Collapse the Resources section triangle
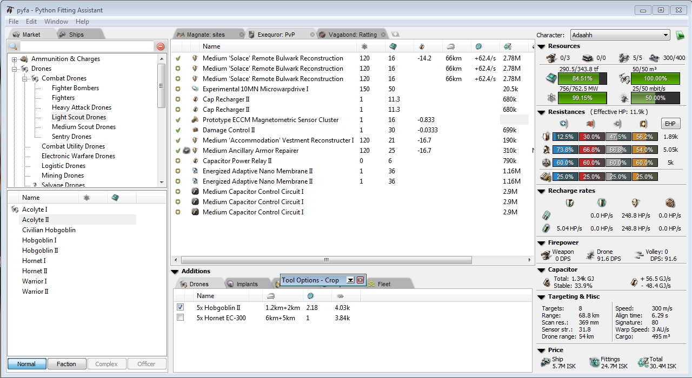 [x=541, y=46]
